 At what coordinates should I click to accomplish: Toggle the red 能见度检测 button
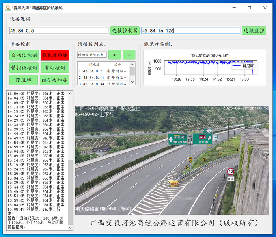click(x=54, y=55)
